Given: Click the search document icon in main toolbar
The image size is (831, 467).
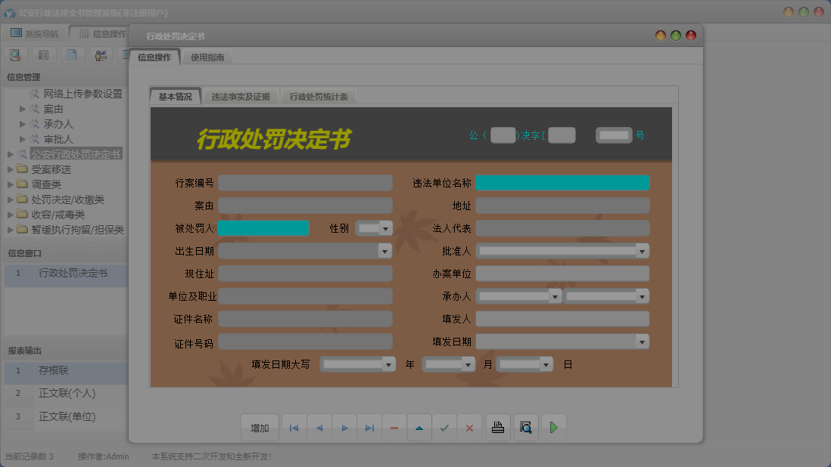Looking at the screenshot, I should tap(15, 55).
